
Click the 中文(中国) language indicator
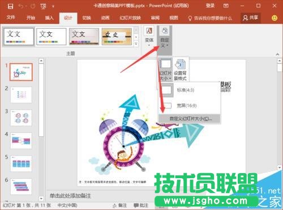point(67,205)
